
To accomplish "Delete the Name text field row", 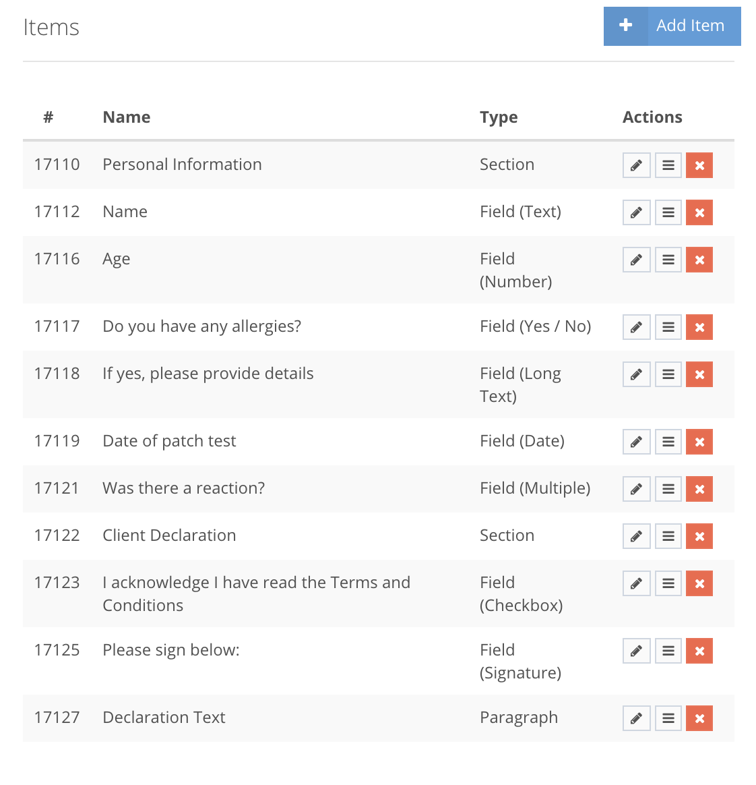I will pyautogui.click(x=699, y=212).
